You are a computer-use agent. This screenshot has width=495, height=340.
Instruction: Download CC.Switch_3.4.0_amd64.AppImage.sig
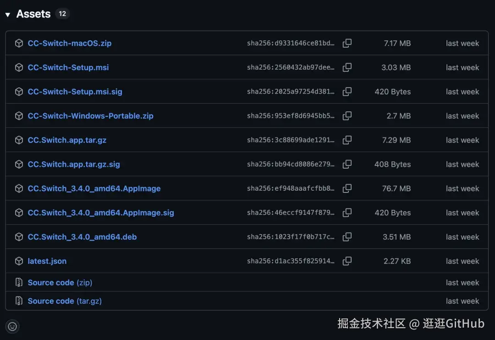(101, 213)
